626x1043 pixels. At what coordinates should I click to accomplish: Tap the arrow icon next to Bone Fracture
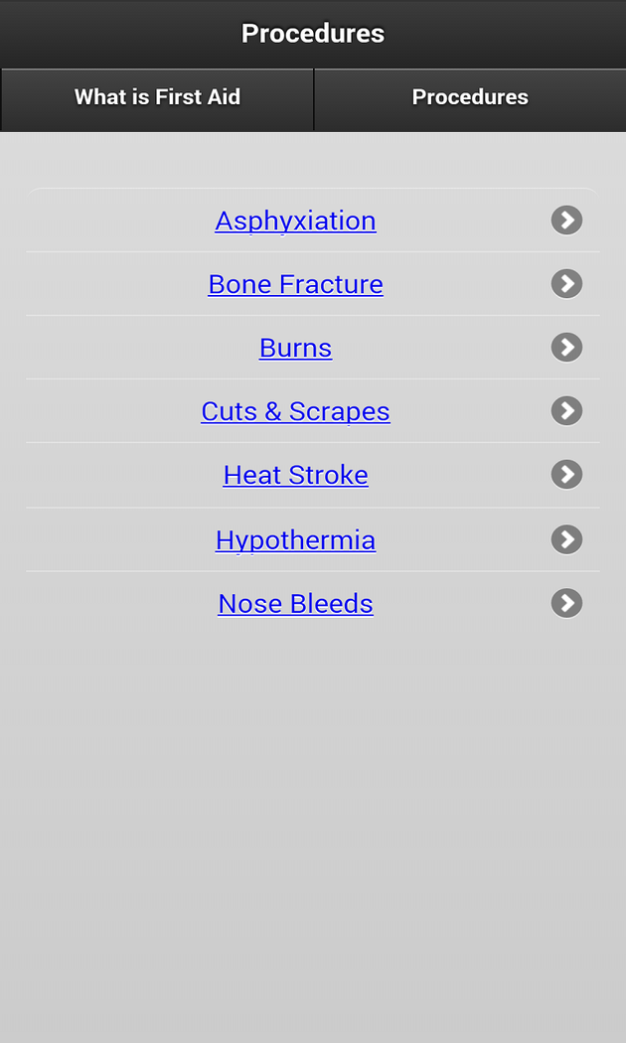tap(566, 284)
